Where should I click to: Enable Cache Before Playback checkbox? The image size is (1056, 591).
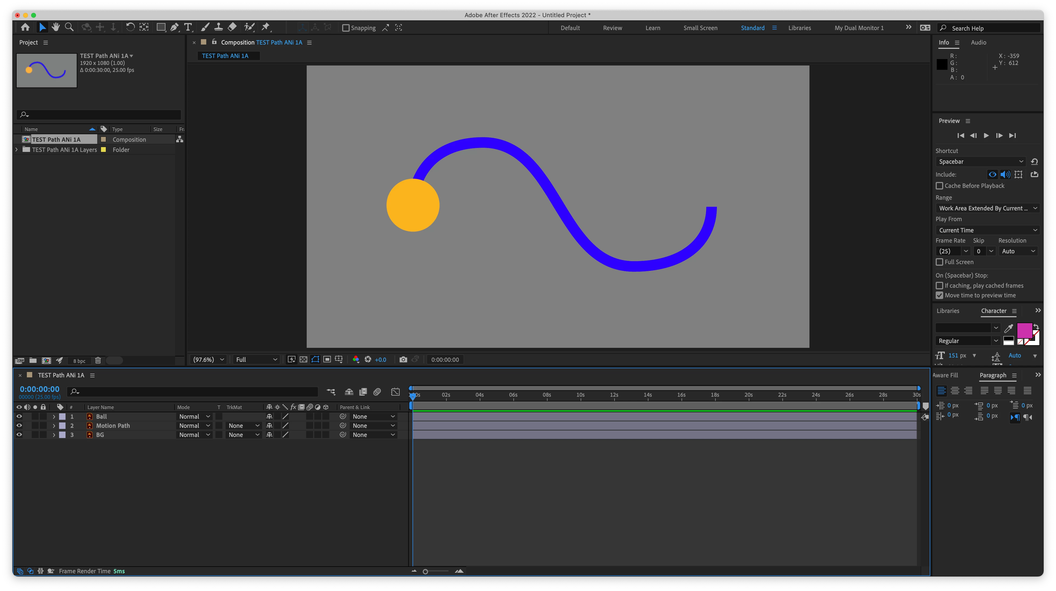(939, 186)
